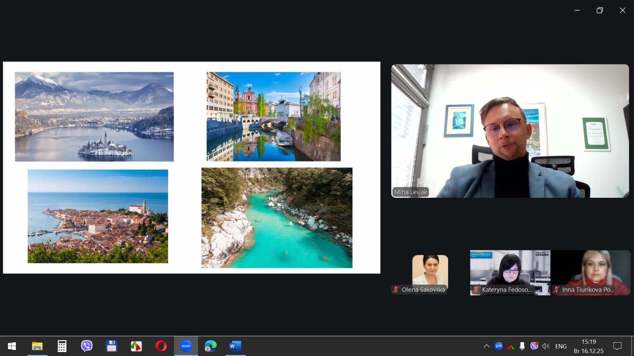This screenshot has width=634, height=356.
Task: Click the blue floppy disk taskbar icon
Action: (x=111, y=347)
